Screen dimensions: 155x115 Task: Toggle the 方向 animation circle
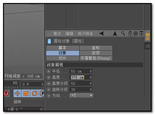(49, 96)
